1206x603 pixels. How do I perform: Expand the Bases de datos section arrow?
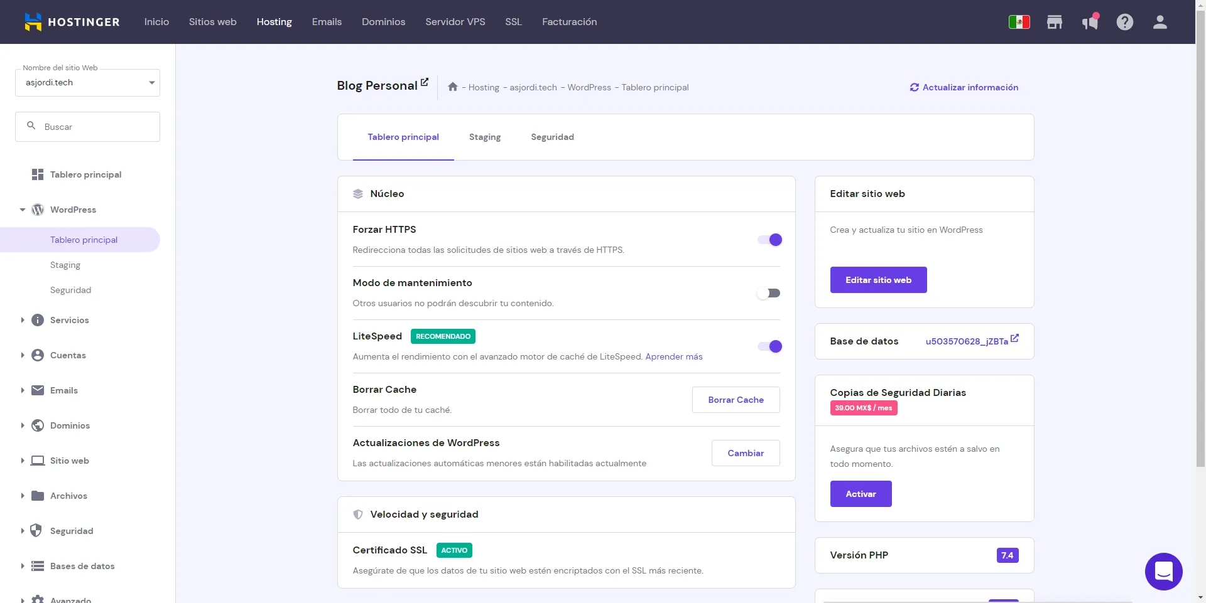(x=23, y=566)
